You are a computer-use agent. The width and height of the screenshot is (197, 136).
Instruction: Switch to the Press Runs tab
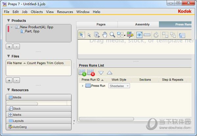175,24
